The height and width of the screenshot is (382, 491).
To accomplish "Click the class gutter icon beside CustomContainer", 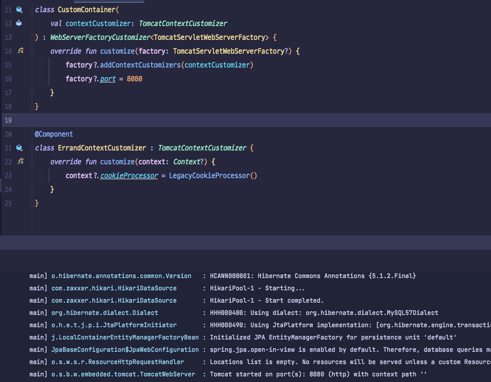I will (x=19, y=9).
